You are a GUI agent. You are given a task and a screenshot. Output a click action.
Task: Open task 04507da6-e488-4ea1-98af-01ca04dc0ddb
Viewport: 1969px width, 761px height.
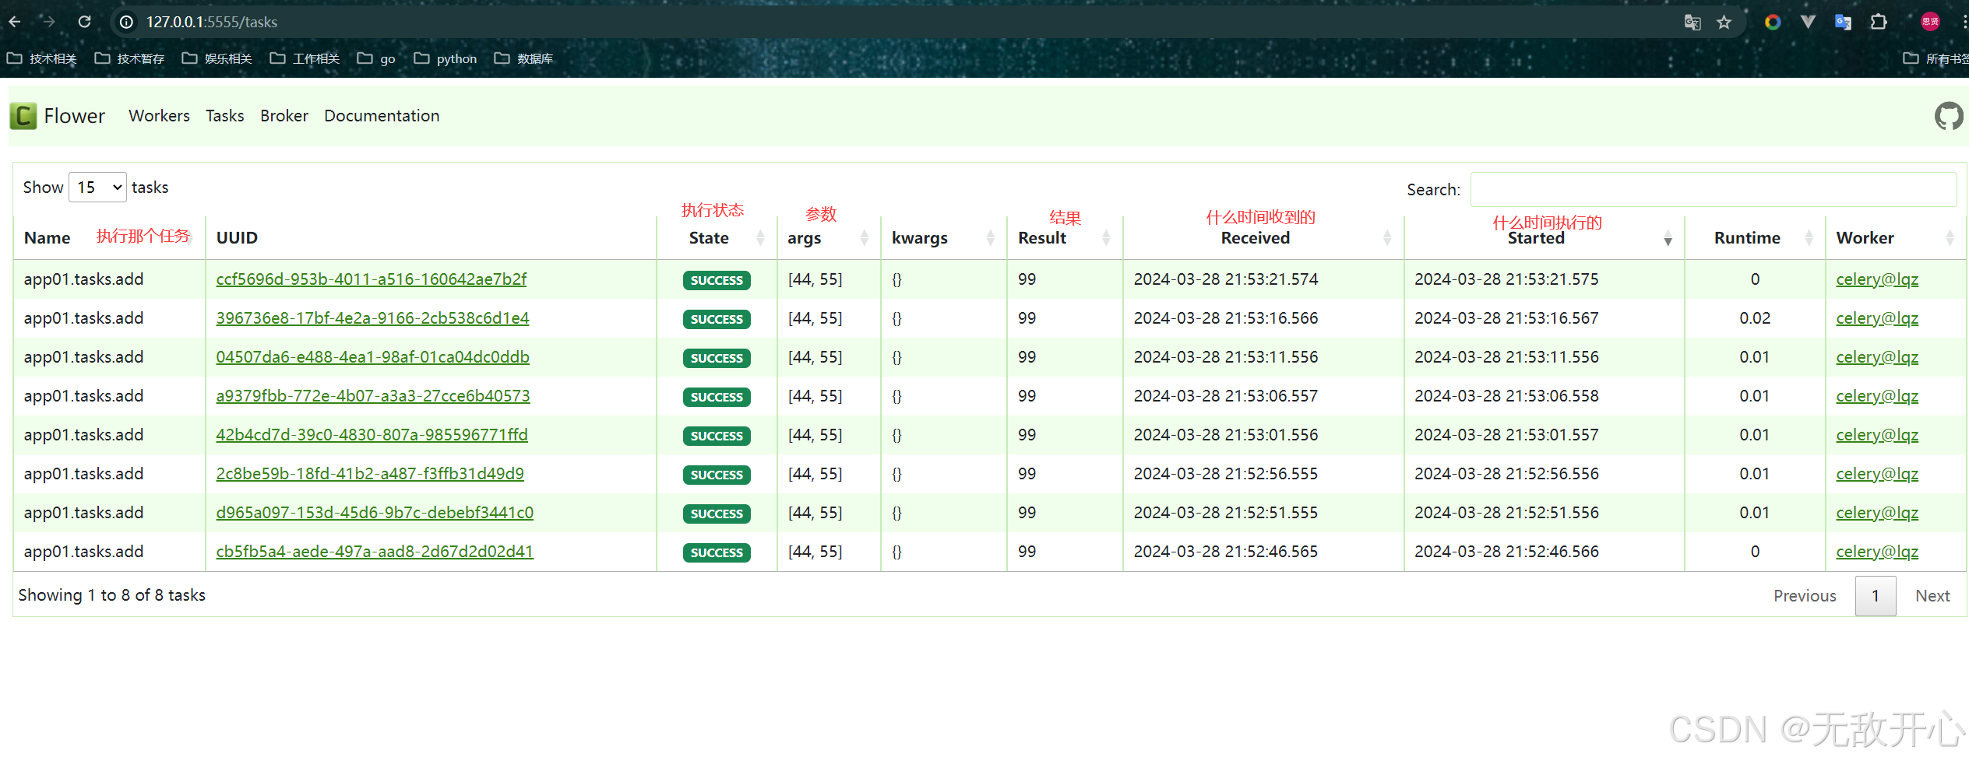pos(372,357)
